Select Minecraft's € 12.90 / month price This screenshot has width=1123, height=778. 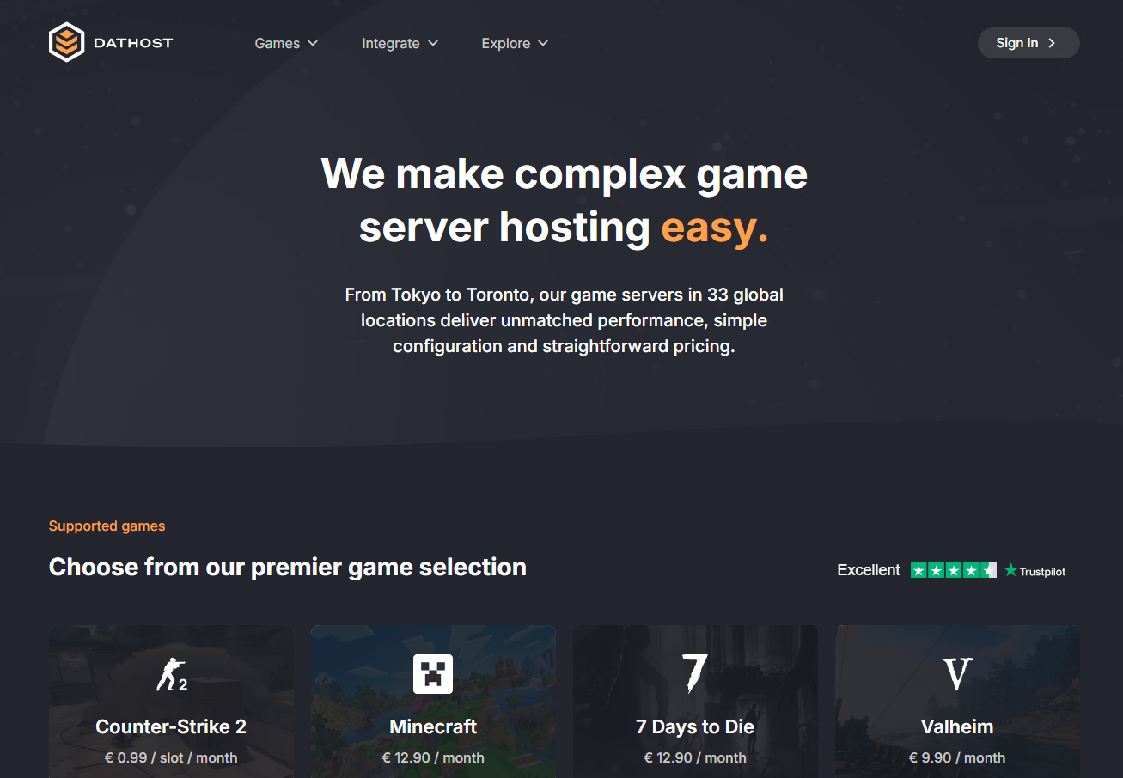click(433, 757)
